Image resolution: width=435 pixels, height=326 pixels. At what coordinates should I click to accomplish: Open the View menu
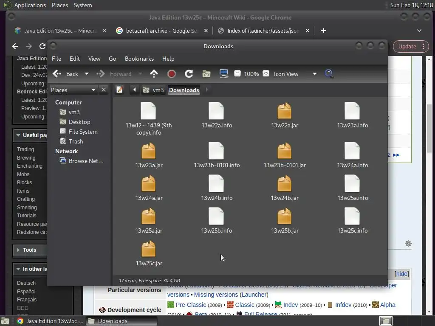point(94,59)
